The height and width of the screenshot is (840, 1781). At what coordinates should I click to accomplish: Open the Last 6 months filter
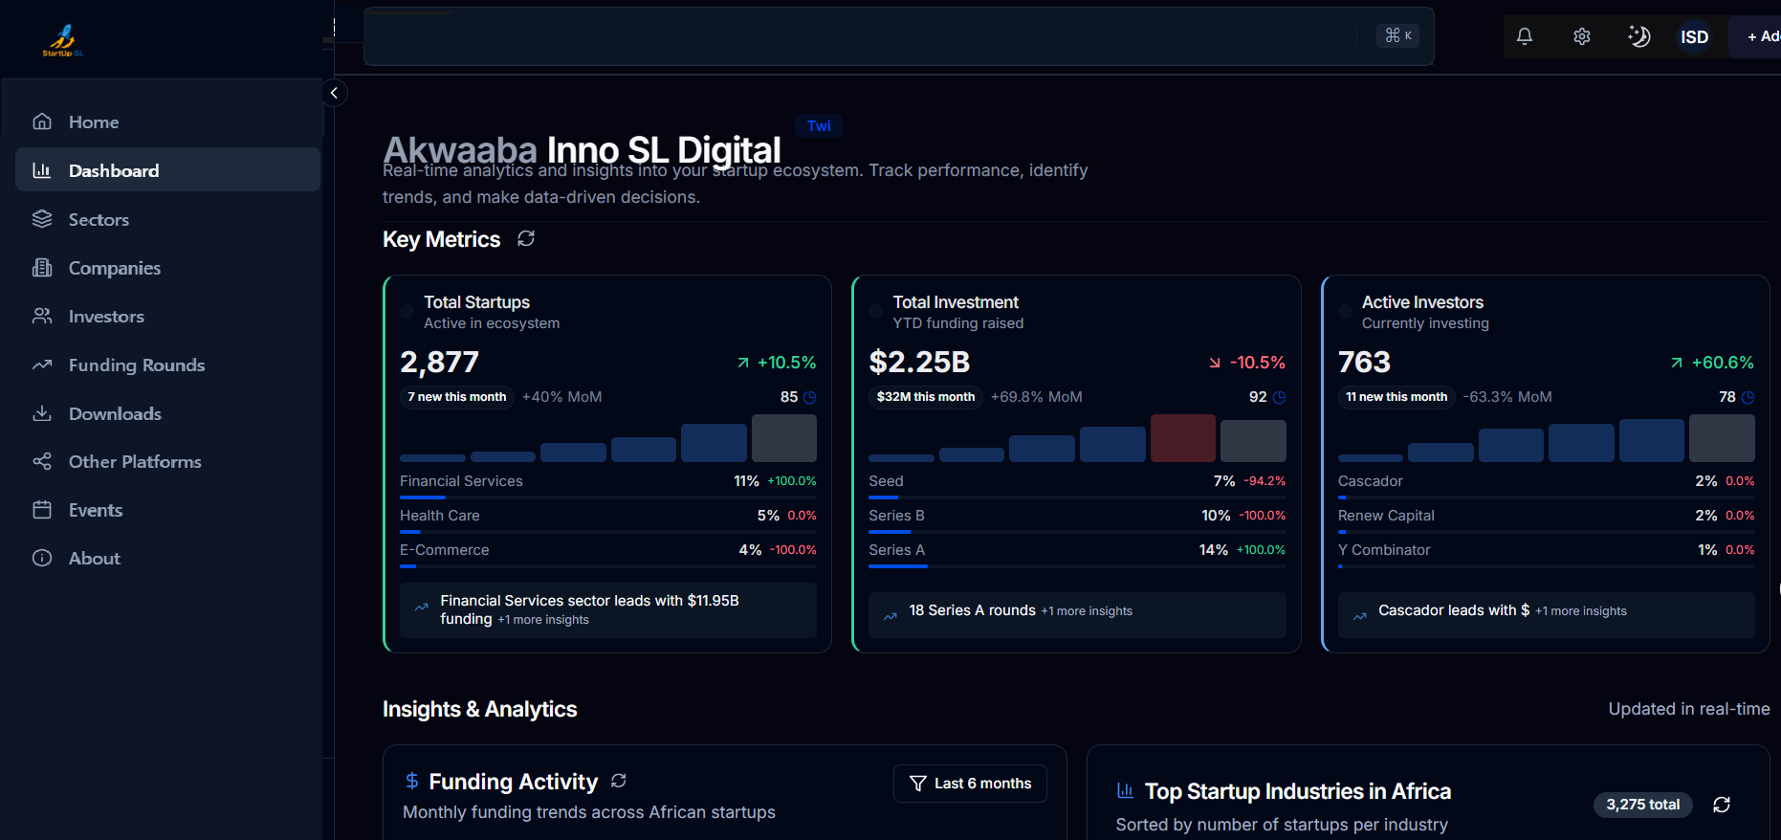click(970, 784)
